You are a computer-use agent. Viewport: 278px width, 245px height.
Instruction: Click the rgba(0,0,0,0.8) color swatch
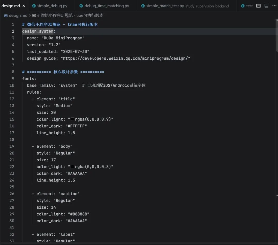(x=73, y=167)
